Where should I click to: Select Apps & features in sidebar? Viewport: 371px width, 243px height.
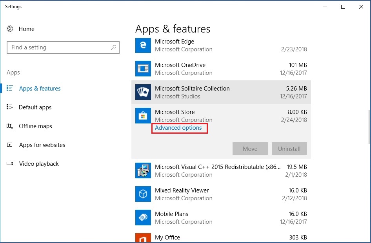pos(40,89)
